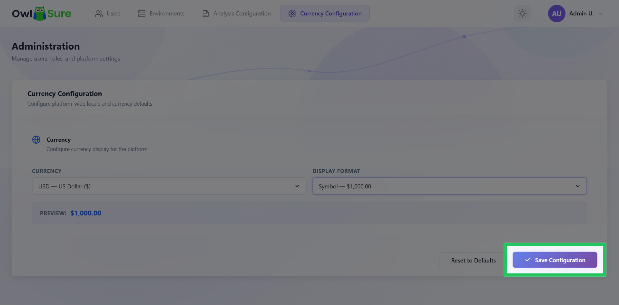Toggle the light/dark theme sun icon
Viewport: 619px width, 305px height.
click(522, 14)
